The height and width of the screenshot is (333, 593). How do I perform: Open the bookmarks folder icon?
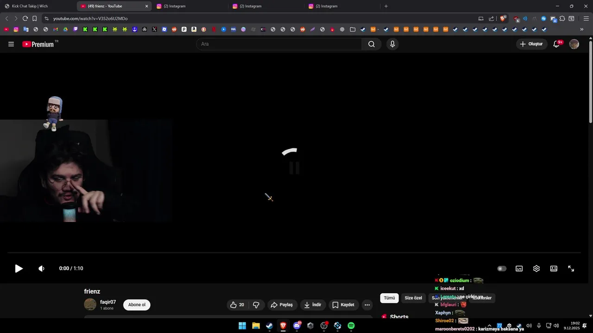[x=353, y=29]
